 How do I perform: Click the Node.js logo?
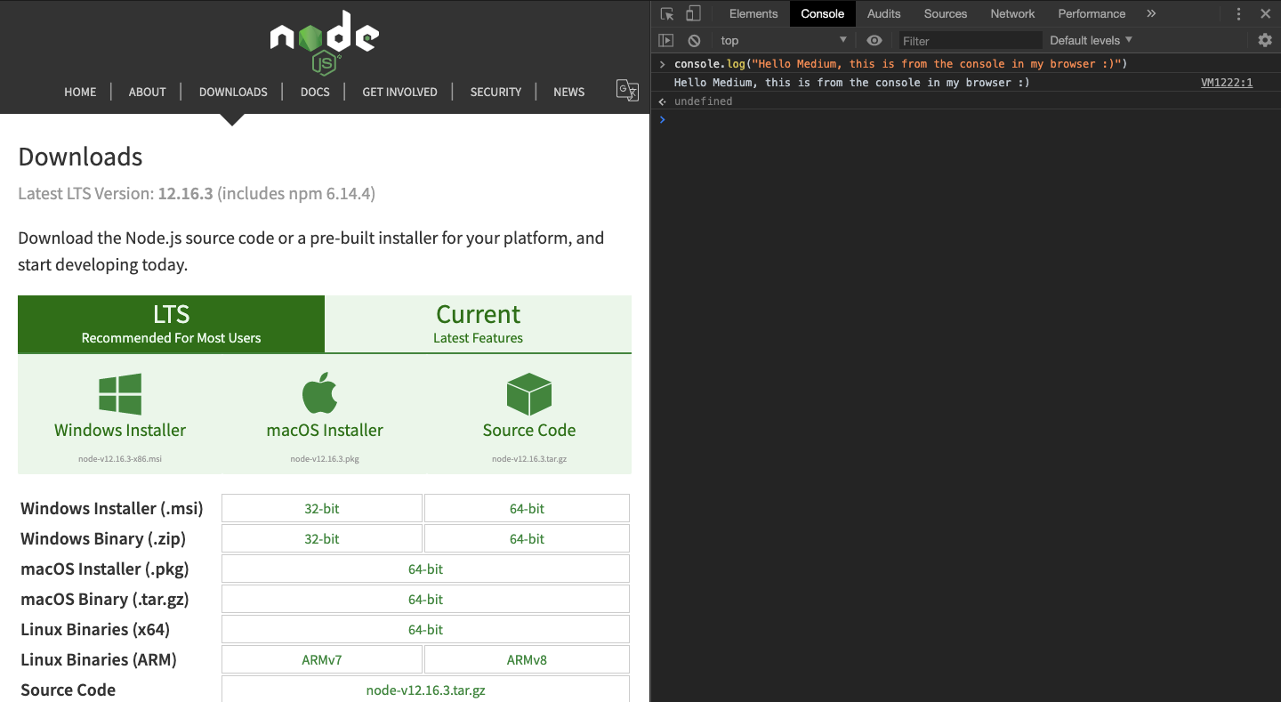point(325,42)
